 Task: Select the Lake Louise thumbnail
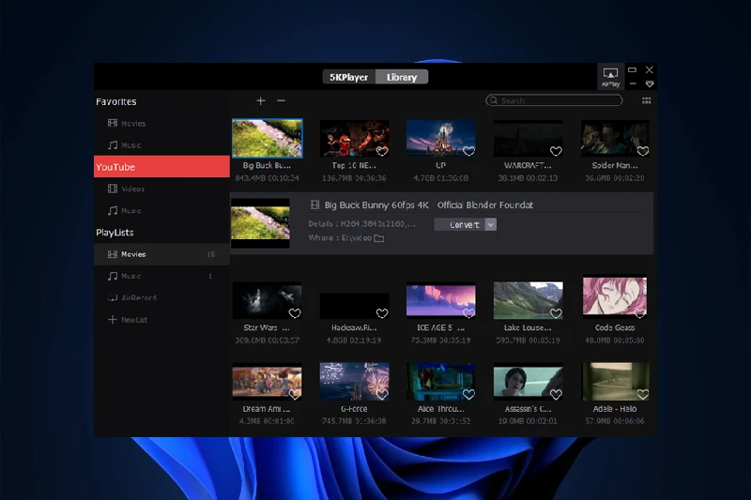click(x=529, y=300)
